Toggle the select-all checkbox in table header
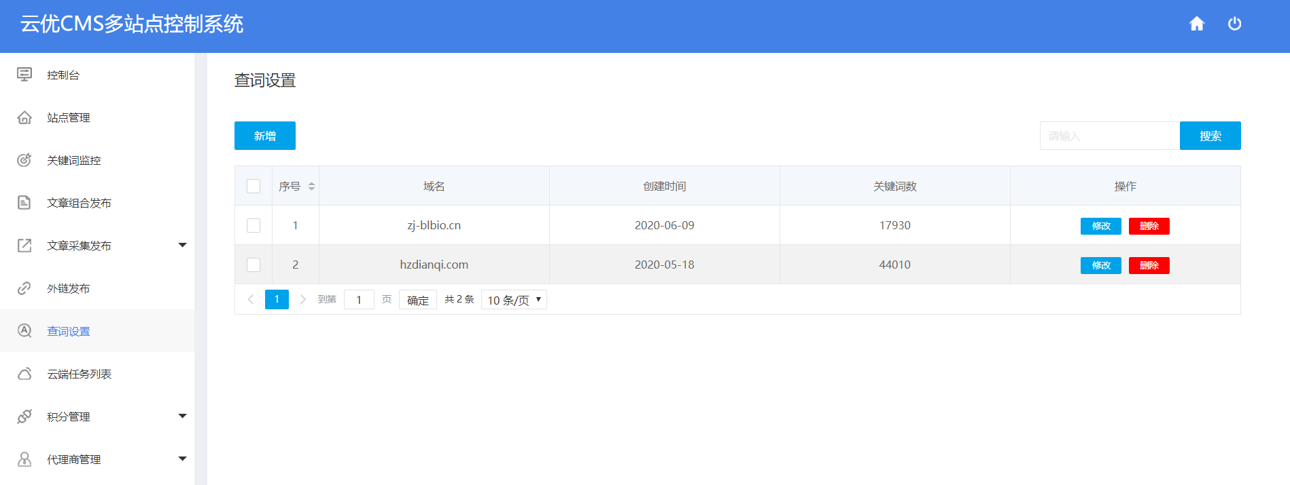1290x485 pixels. coord(254,186)
